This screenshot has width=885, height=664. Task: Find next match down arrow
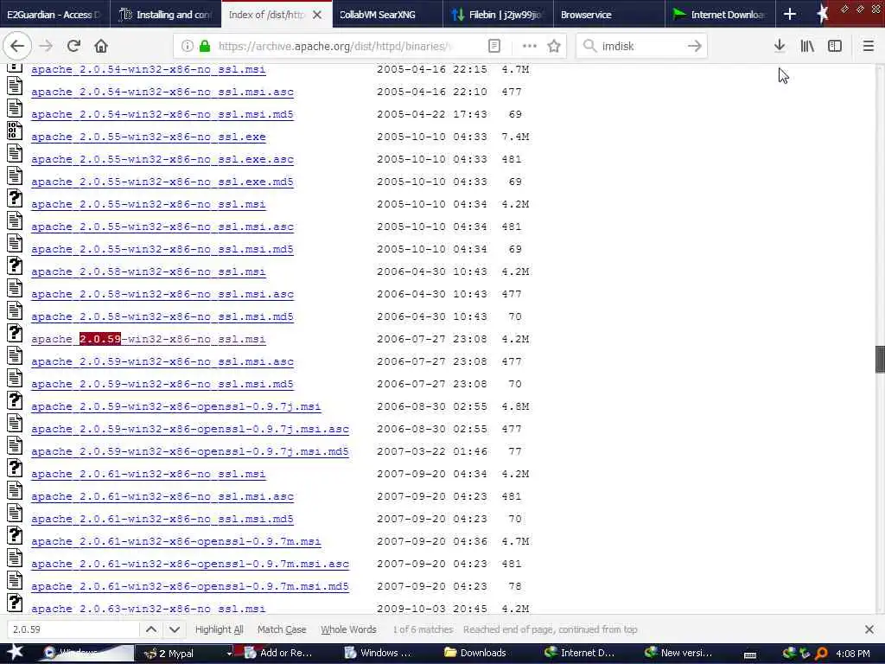[x=175, y=629]
